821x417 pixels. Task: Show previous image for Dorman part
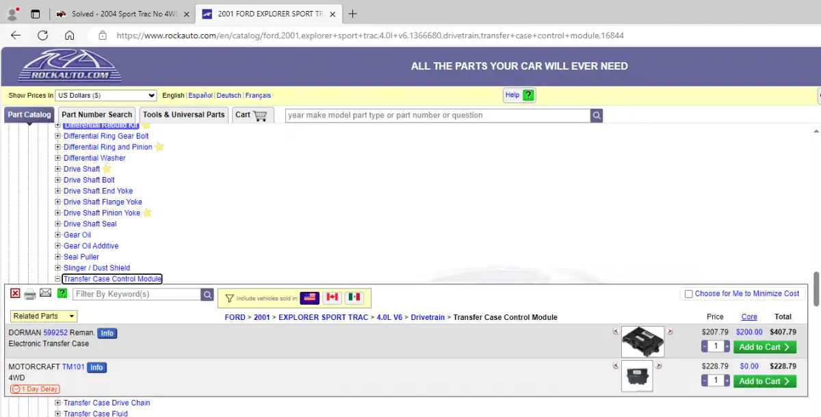coord(616,332)
